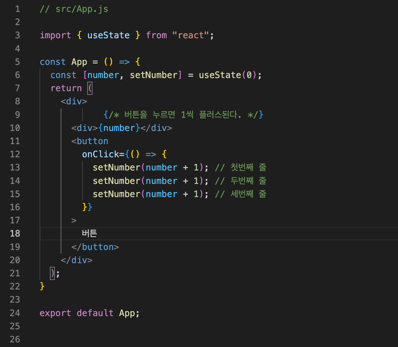Click the closing ');' on line 21
This screenshot has height=347, width=398.
[x=55, y=274]
